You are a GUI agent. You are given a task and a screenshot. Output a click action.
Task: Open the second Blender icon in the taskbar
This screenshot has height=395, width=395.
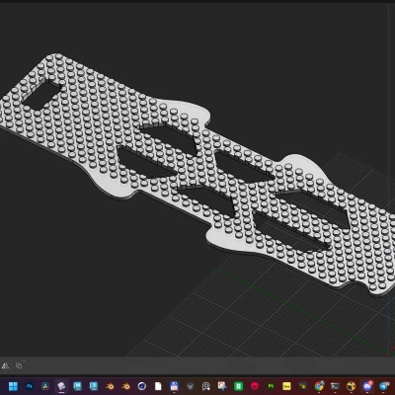[x=125, y=386]
